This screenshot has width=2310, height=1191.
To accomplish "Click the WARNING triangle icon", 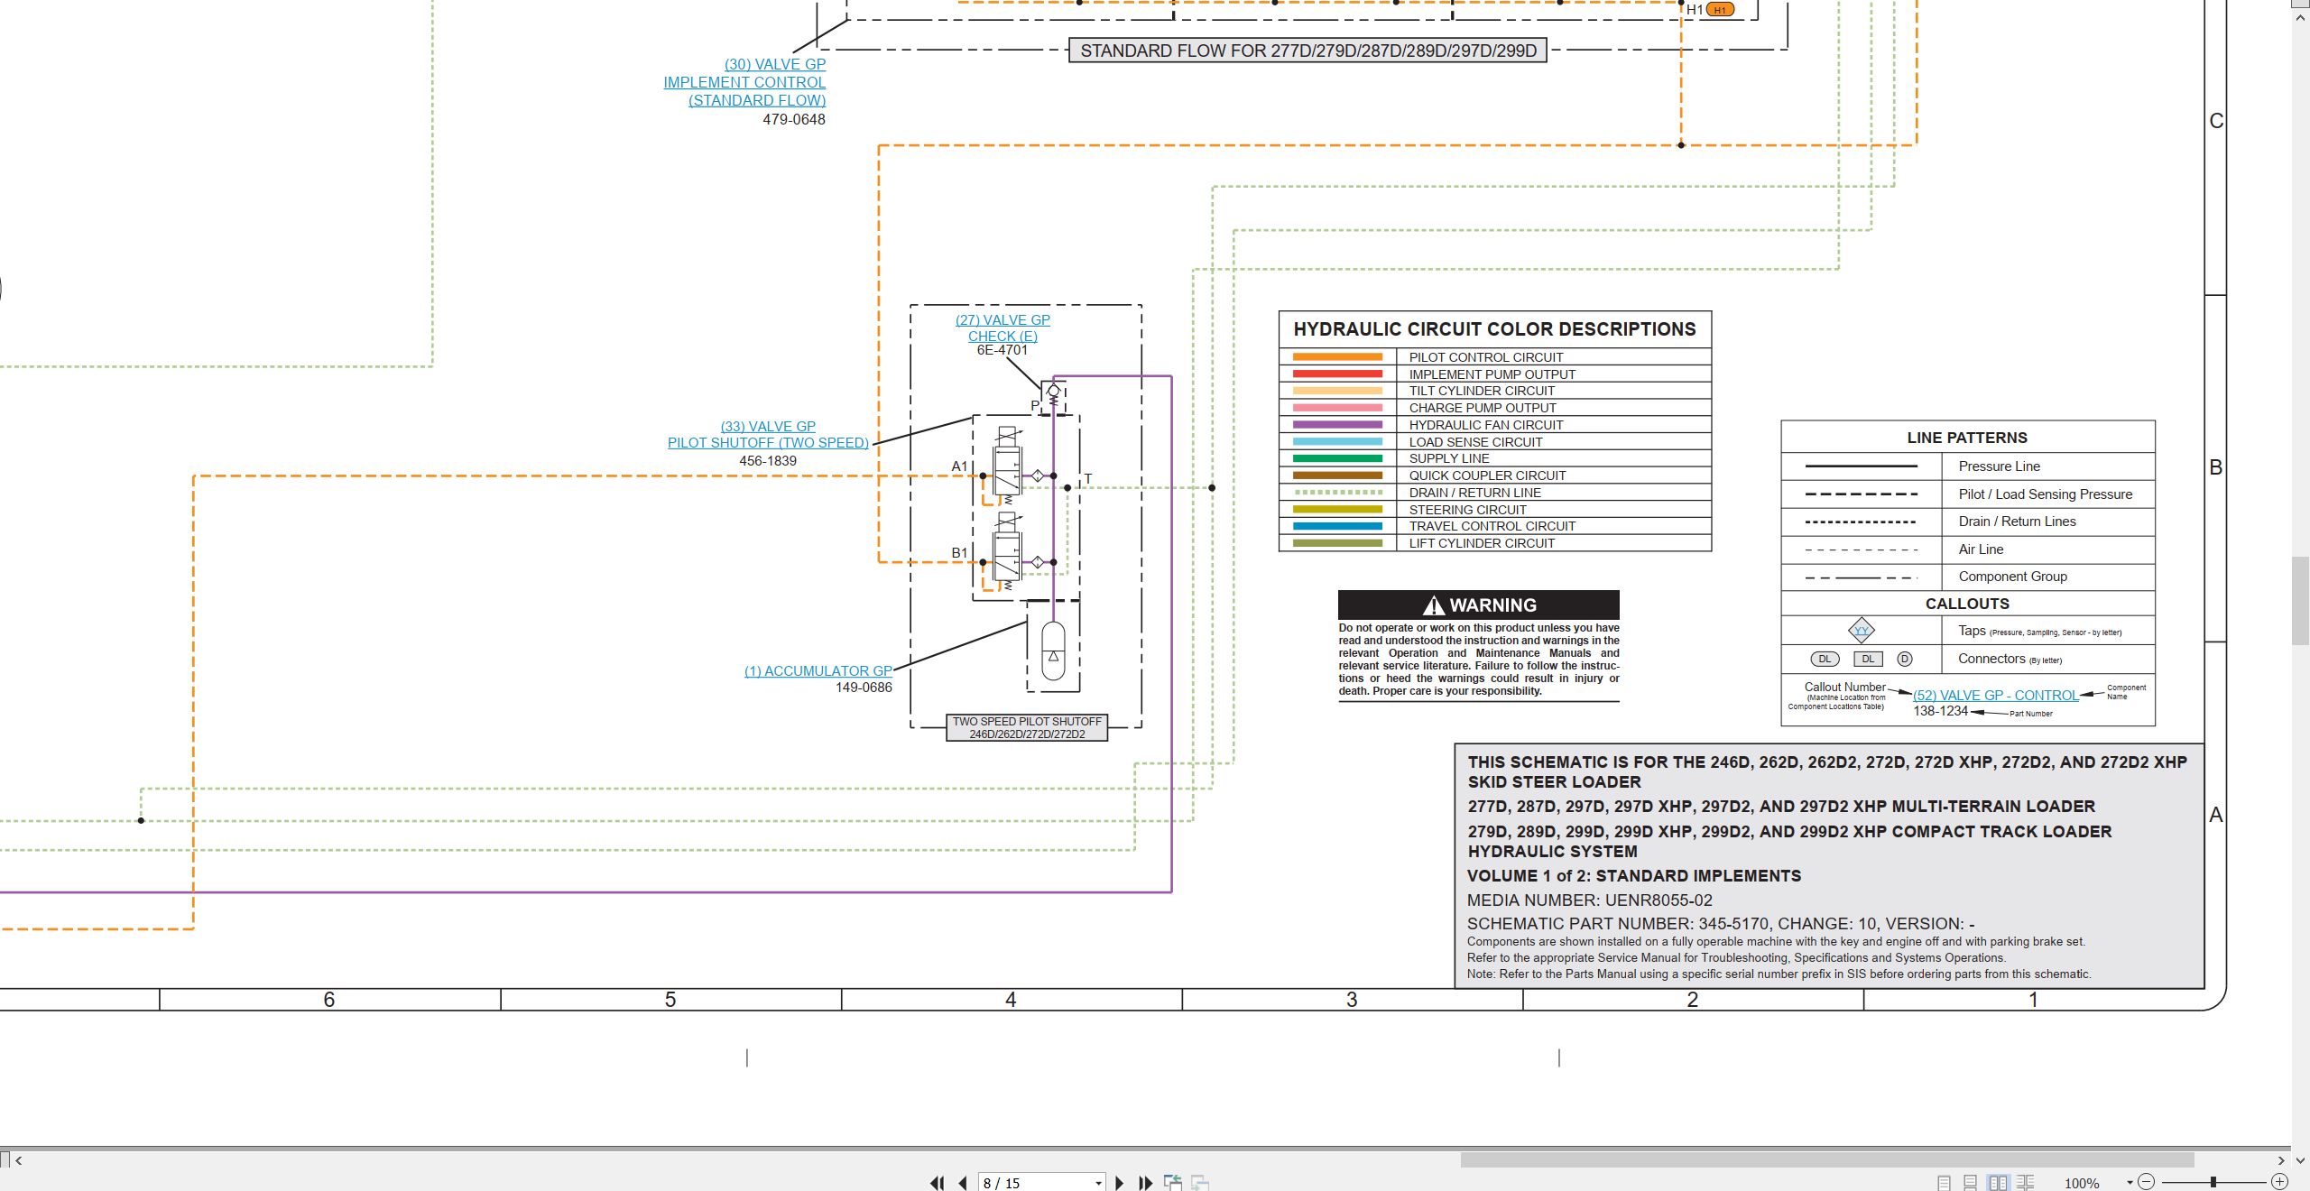I will (x=1433, y=605).
